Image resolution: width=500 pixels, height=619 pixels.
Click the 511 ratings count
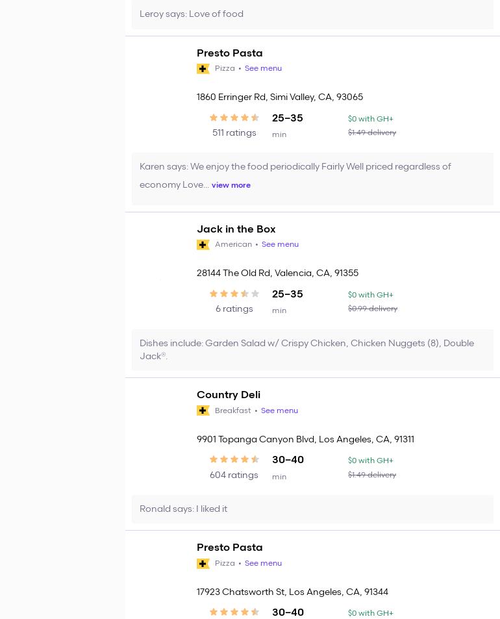click(x=234, y=133)
